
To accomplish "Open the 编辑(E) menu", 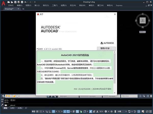I will pyautogui.click(x=20, y=5).
